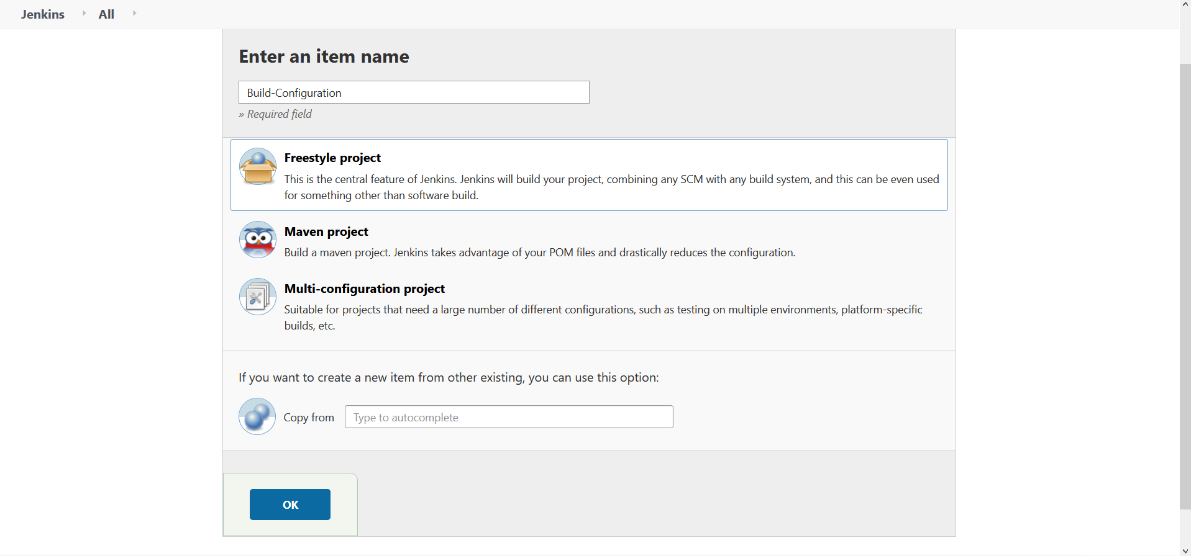Select the Freestyle project title

pyautogui.click(x=332, y=158)
